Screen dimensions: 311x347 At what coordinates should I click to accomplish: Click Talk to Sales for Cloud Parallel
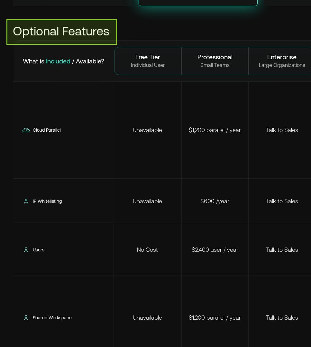point(282,130)
